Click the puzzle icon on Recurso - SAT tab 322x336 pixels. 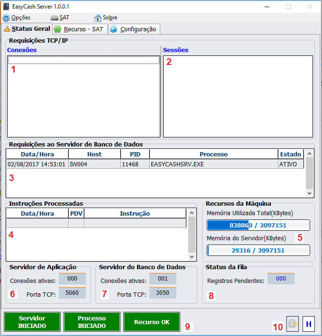pos(58,29)
